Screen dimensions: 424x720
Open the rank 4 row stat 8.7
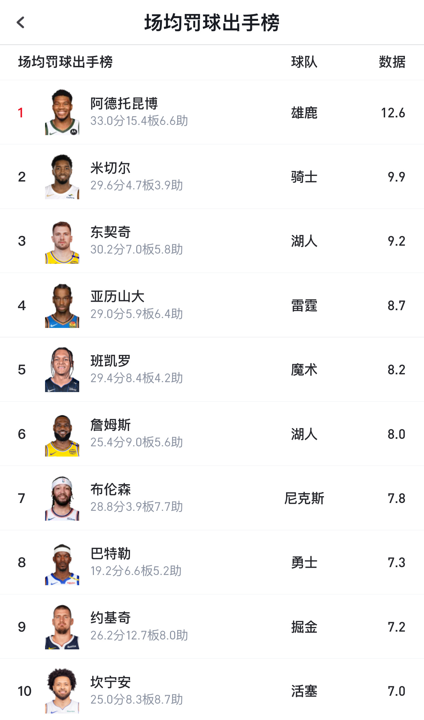point(396,305)
